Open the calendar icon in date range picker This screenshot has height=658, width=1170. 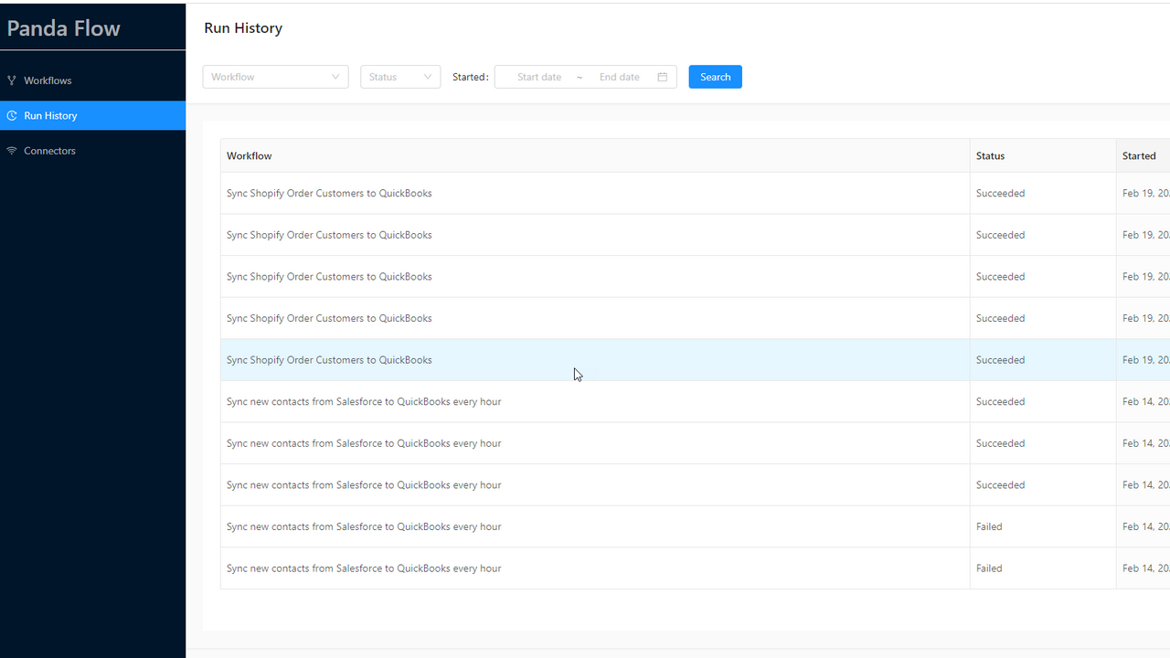[662, 77]
